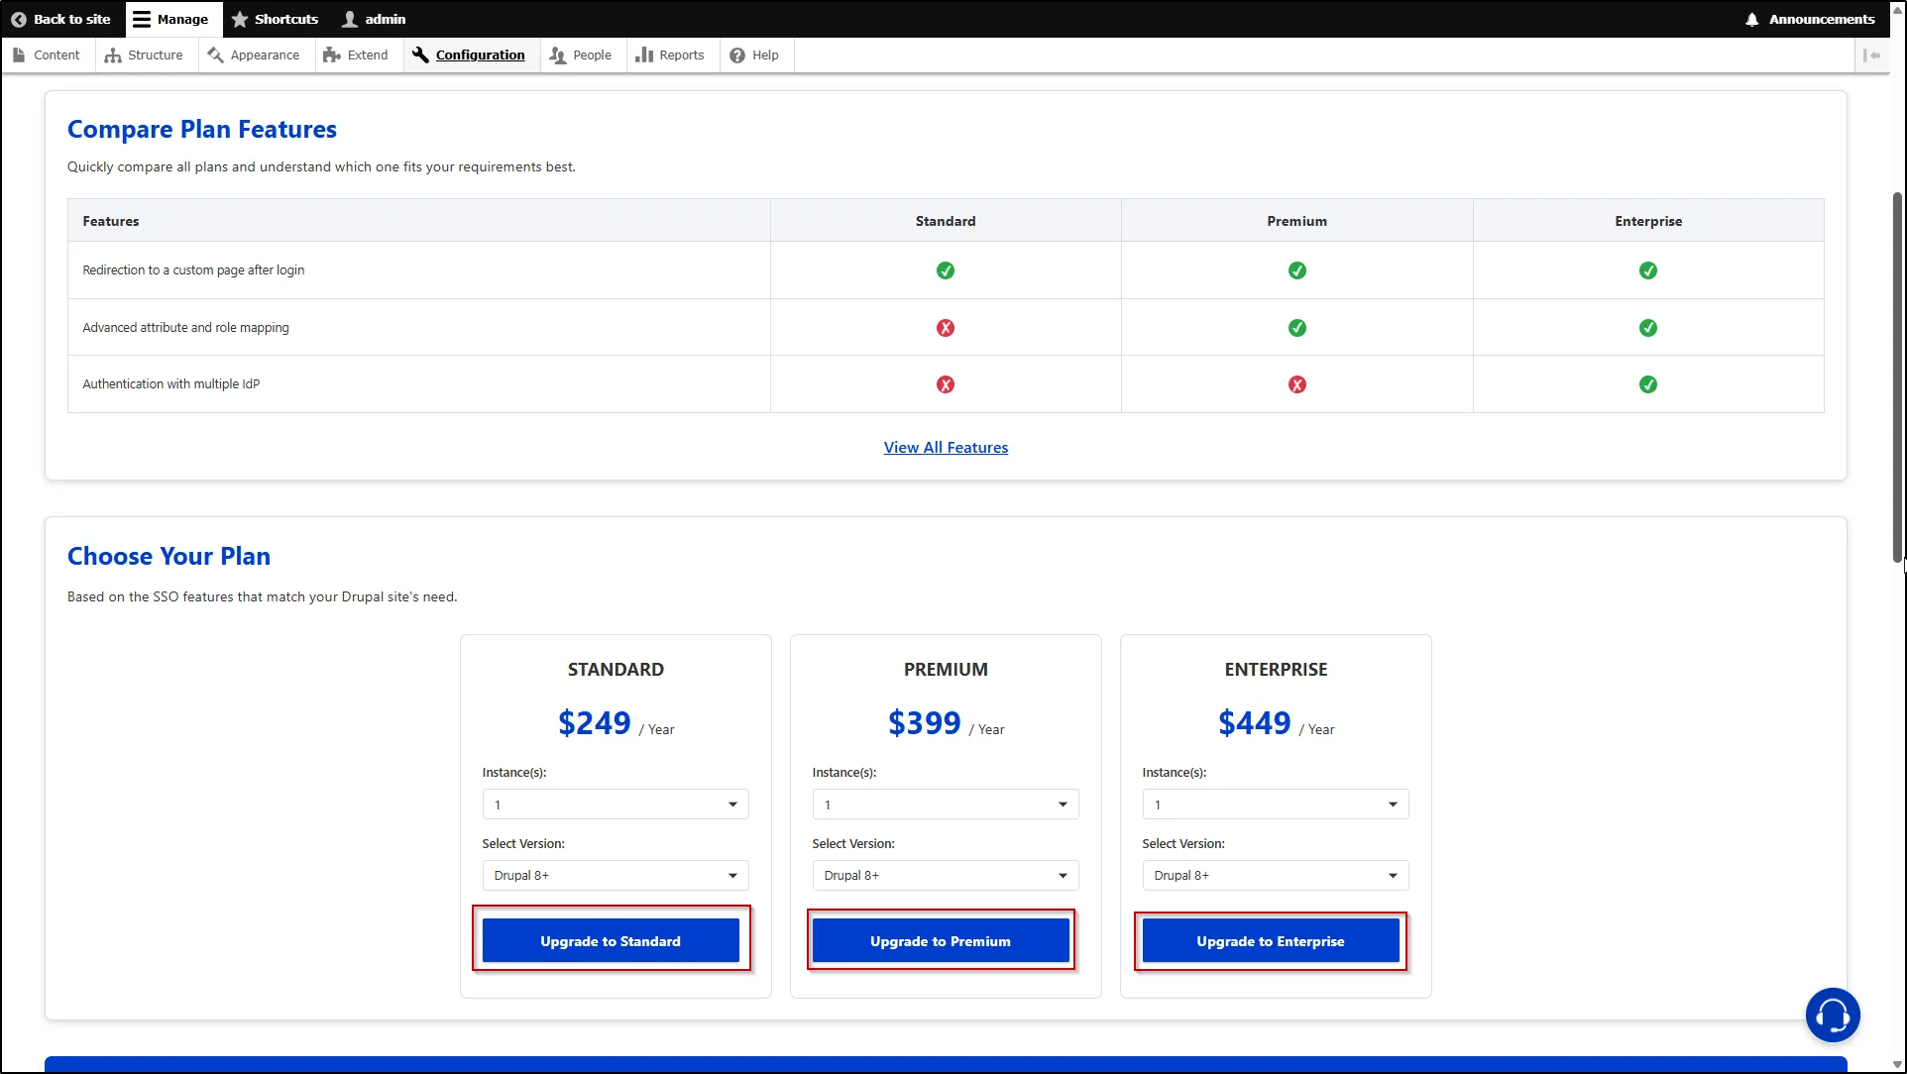Screen dimensions: 1907x1074
Task: Open the Premium plan Select Version dropdown
Action: [945, 876]
